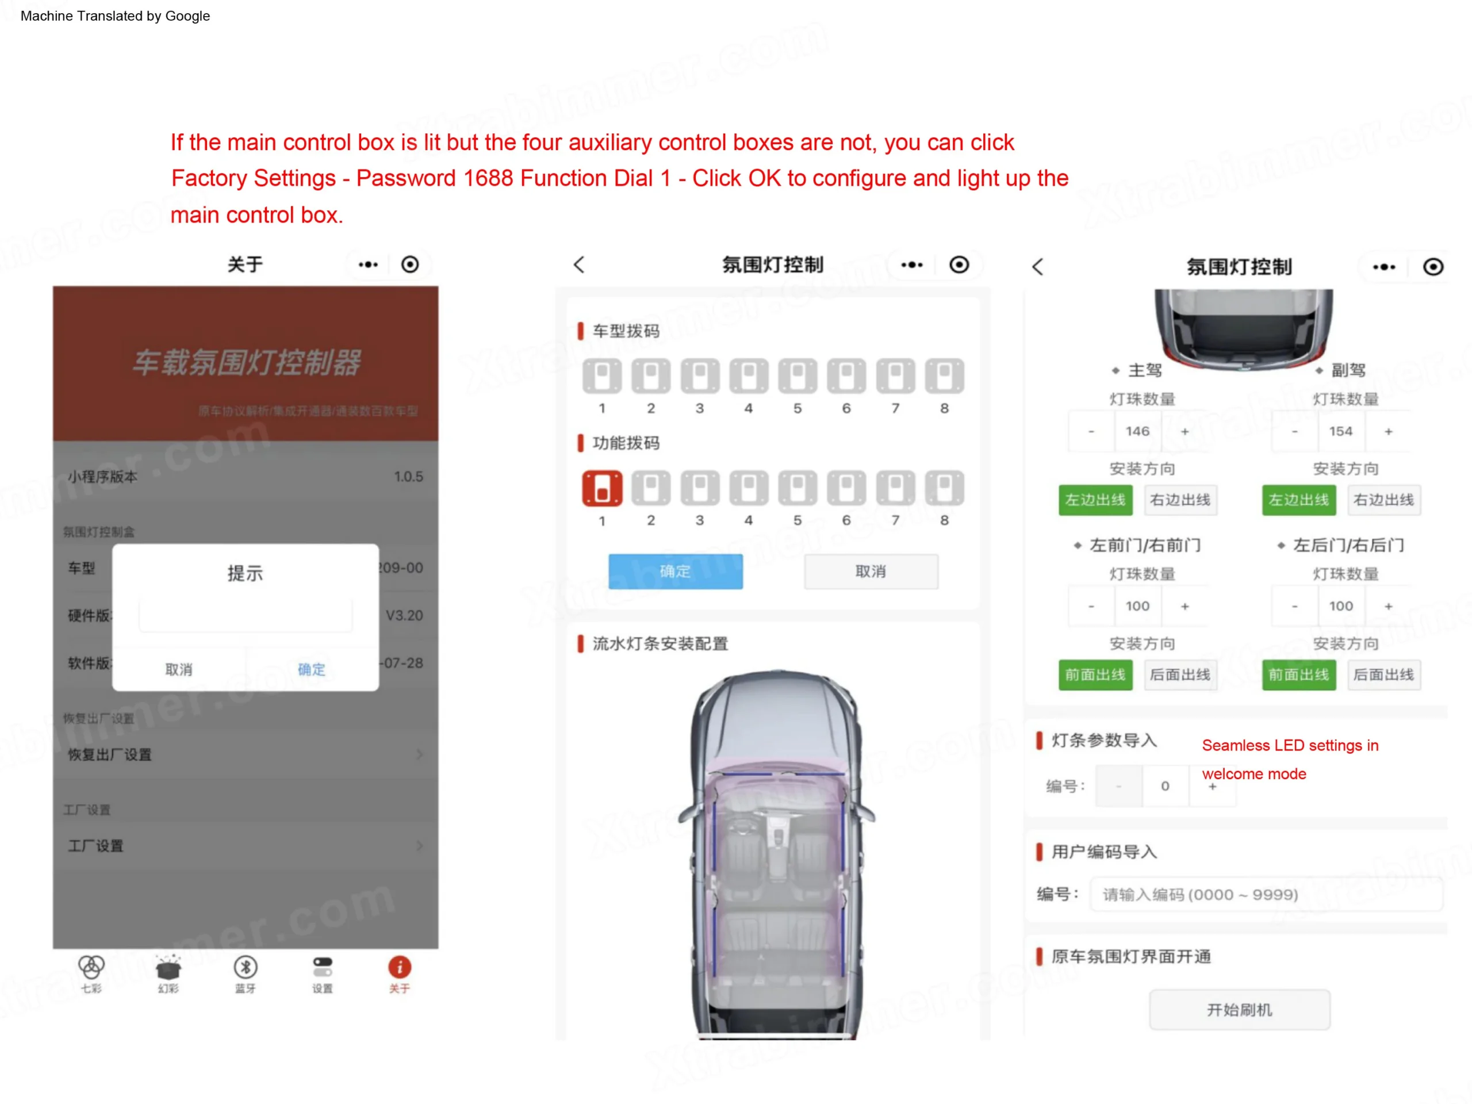The height and width of the screenshot is (1104, 1472).
Task: Increase 主驾 LED count with plus
Action: coord(1185,432)
